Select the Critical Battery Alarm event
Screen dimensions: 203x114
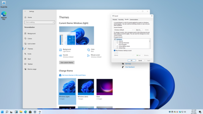click(124, 46)
